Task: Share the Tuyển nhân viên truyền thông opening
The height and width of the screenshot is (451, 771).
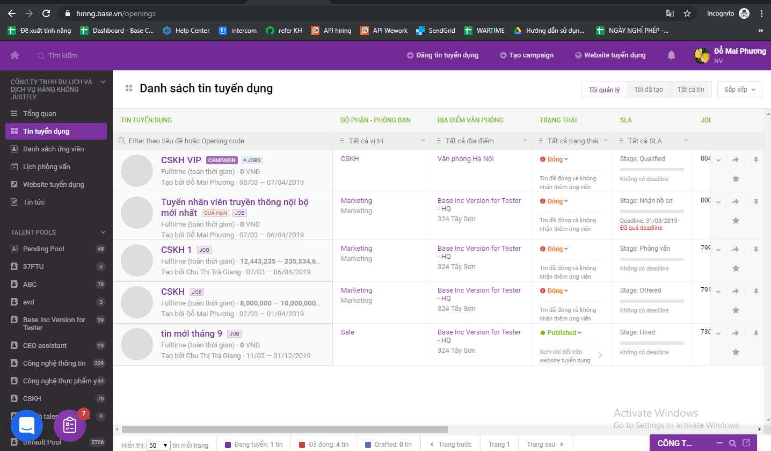Action: 736,202
